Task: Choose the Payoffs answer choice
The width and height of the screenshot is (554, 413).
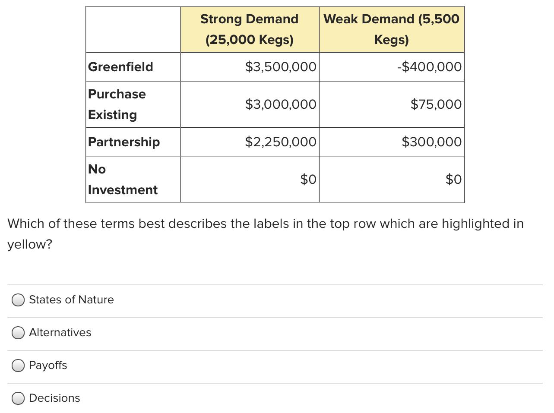Action: pos(18,366)
